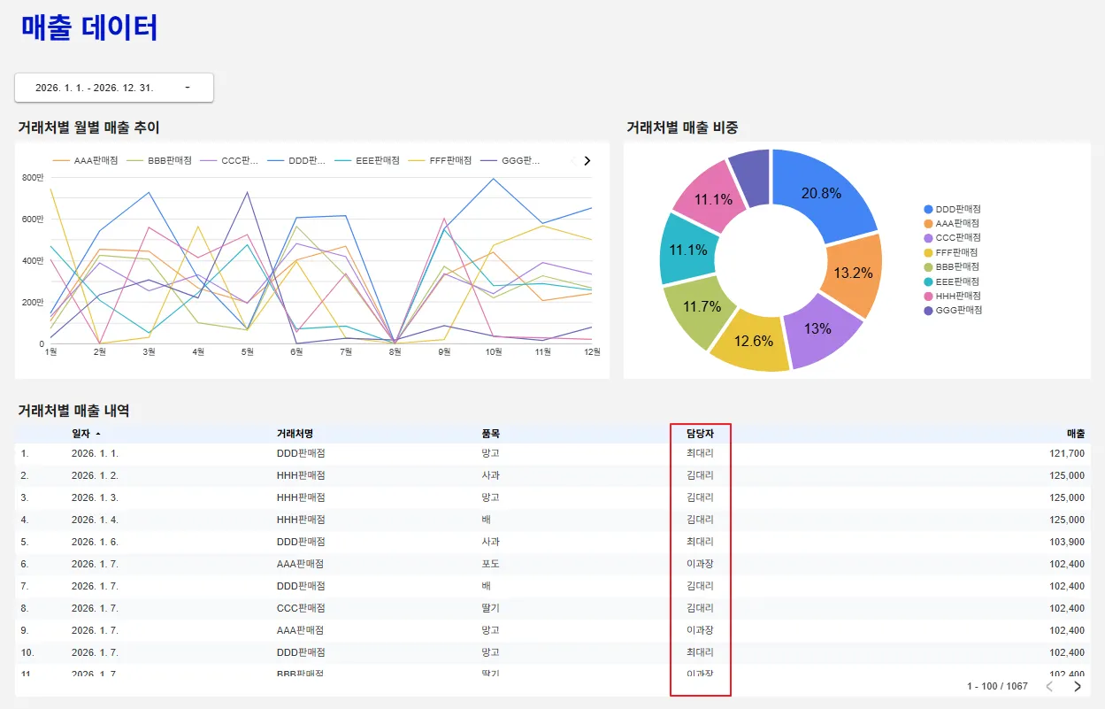Toggle FFF판매점 series in line chart legend
The image size is (1105, 709).
[x=439, y=161]
